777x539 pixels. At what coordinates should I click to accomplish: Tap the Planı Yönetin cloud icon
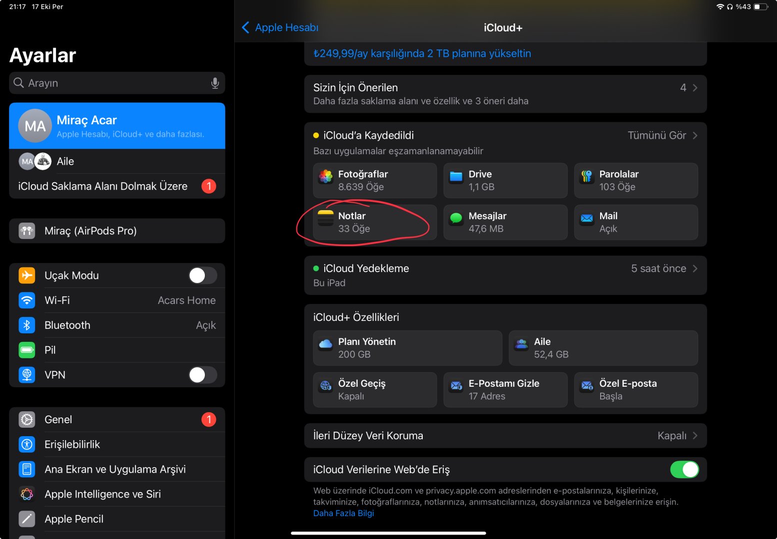[x=326, y=344]
